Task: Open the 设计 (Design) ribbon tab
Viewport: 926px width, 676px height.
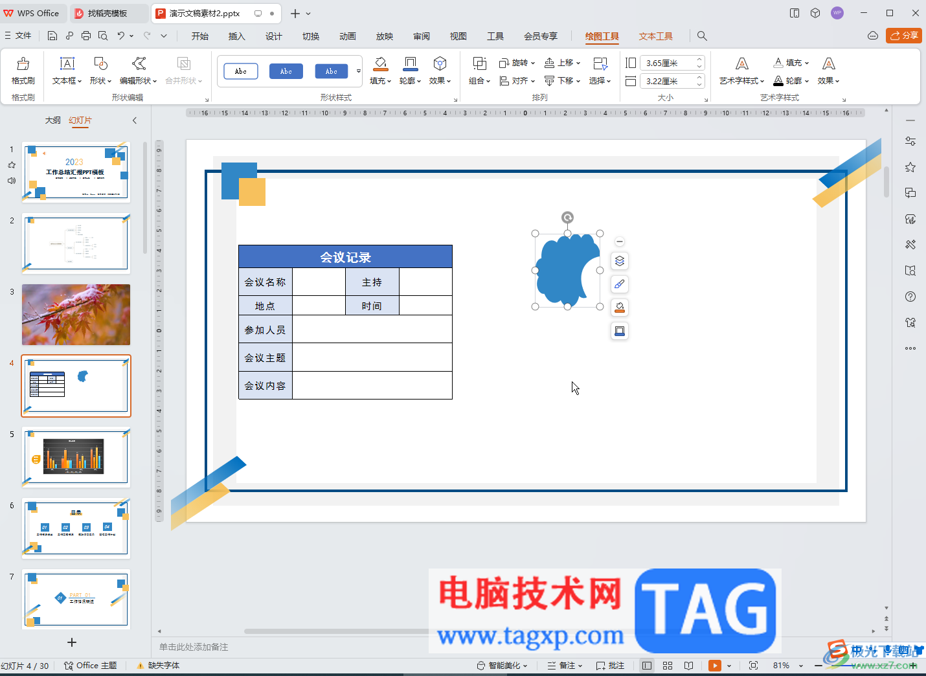Action: coord(274,36)
